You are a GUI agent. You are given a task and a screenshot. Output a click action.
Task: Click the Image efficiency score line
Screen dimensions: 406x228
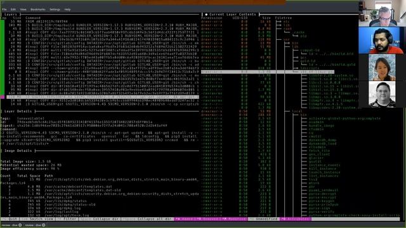coord(30,168)
